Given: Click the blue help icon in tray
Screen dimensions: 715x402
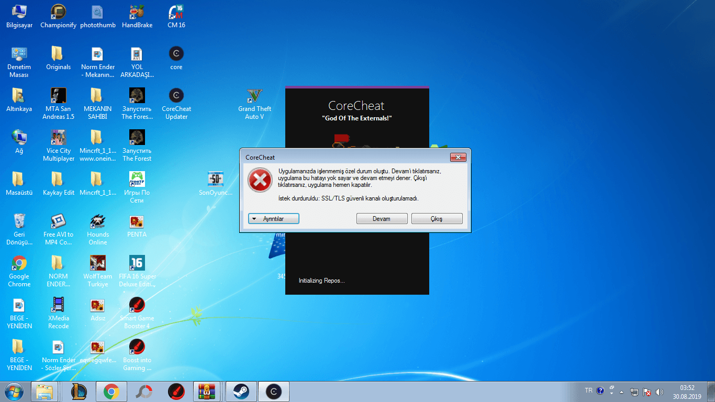Looking at the screenshot, I should pyautogui.click(x=600, y=390).
